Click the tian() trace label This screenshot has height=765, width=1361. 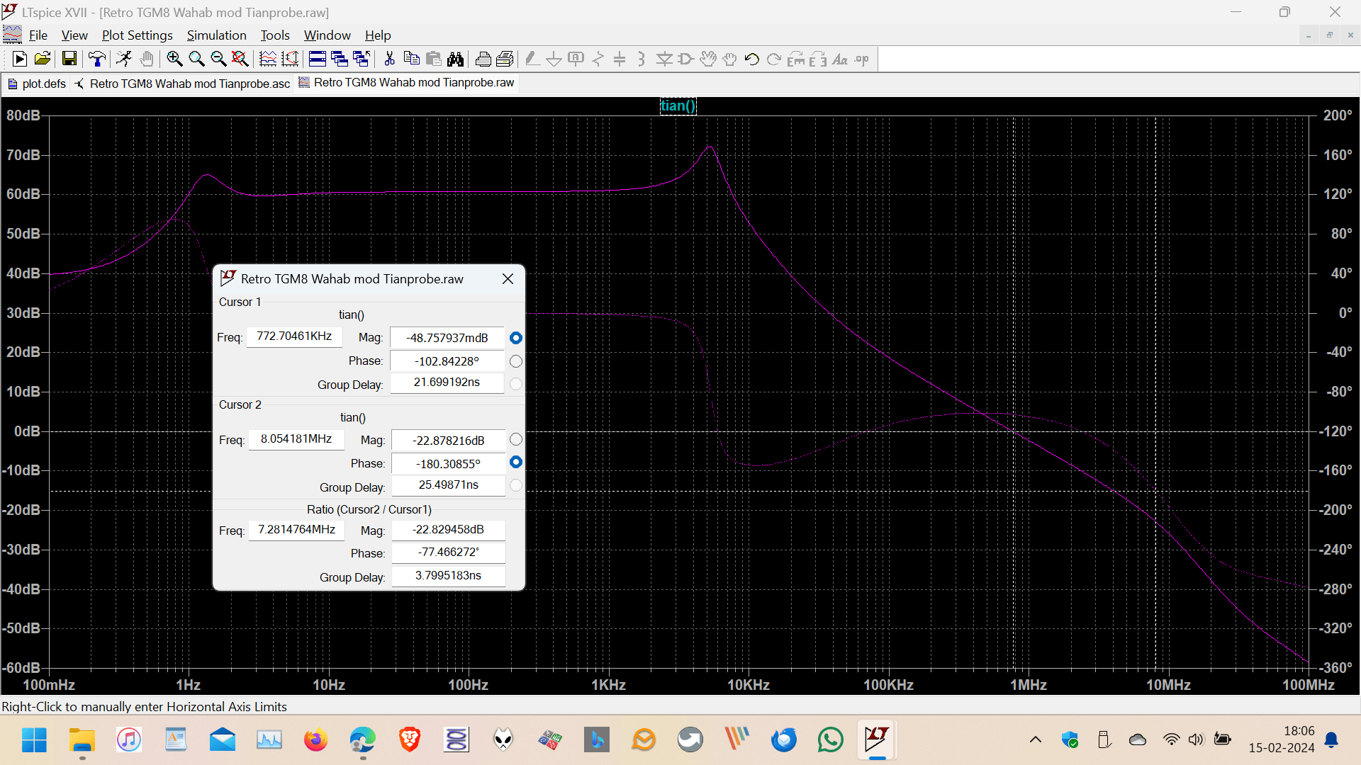(678, 106)
